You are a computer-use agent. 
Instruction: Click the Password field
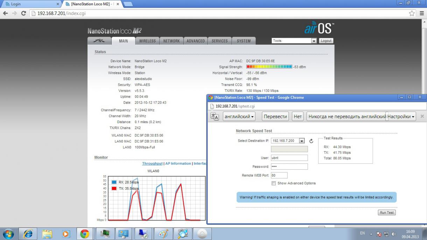point(289,167)
